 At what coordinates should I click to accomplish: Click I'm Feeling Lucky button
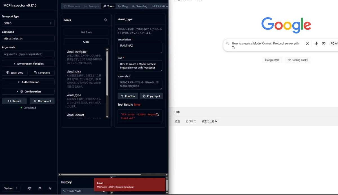pos(298,60)
